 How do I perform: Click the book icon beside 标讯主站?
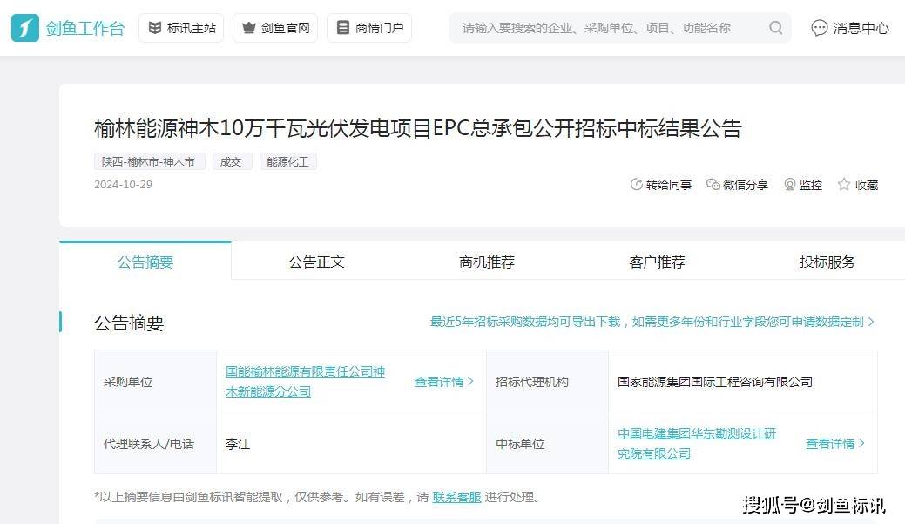[155, 28]
